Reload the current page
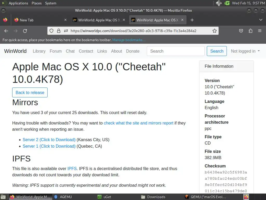This screenshot has height=200, width=266. point(25,31)
